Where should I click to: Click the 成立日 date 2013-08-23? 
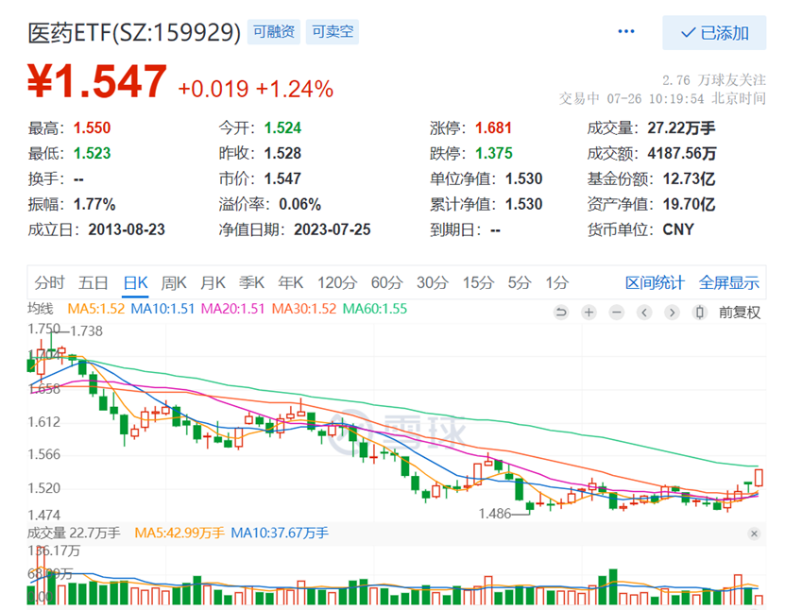click(x=127, y=229)
